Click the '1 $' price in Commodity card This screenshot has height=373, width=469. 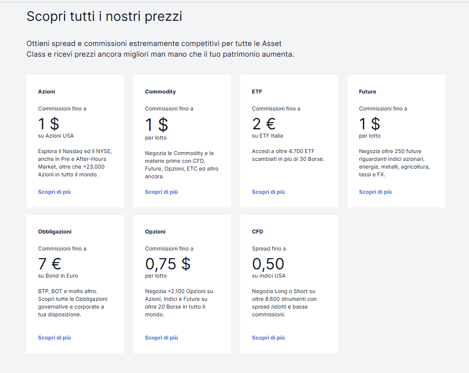[156, 124]
